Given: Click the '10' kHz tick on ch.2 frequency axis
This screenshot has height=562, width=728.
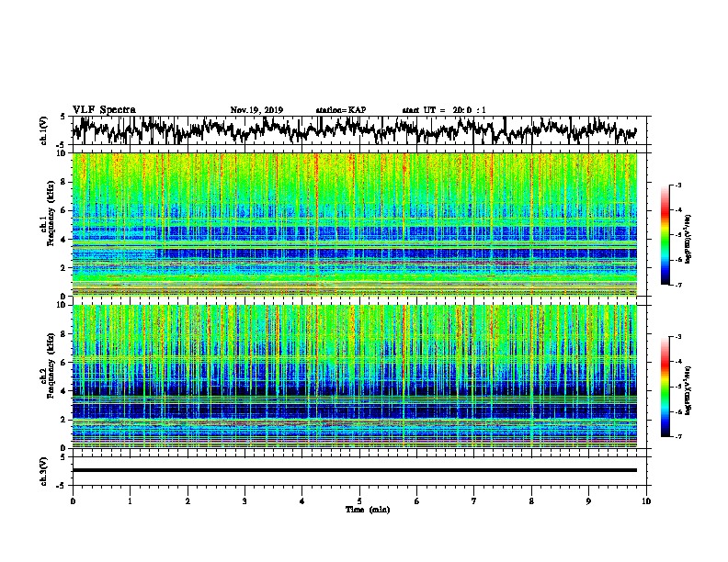Looking at the screenshot, I should pyautogui.click(x=63, y=305).
